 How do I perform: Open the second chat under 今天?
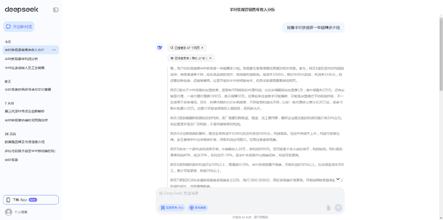pyautogui.click(x=21, y=59)
